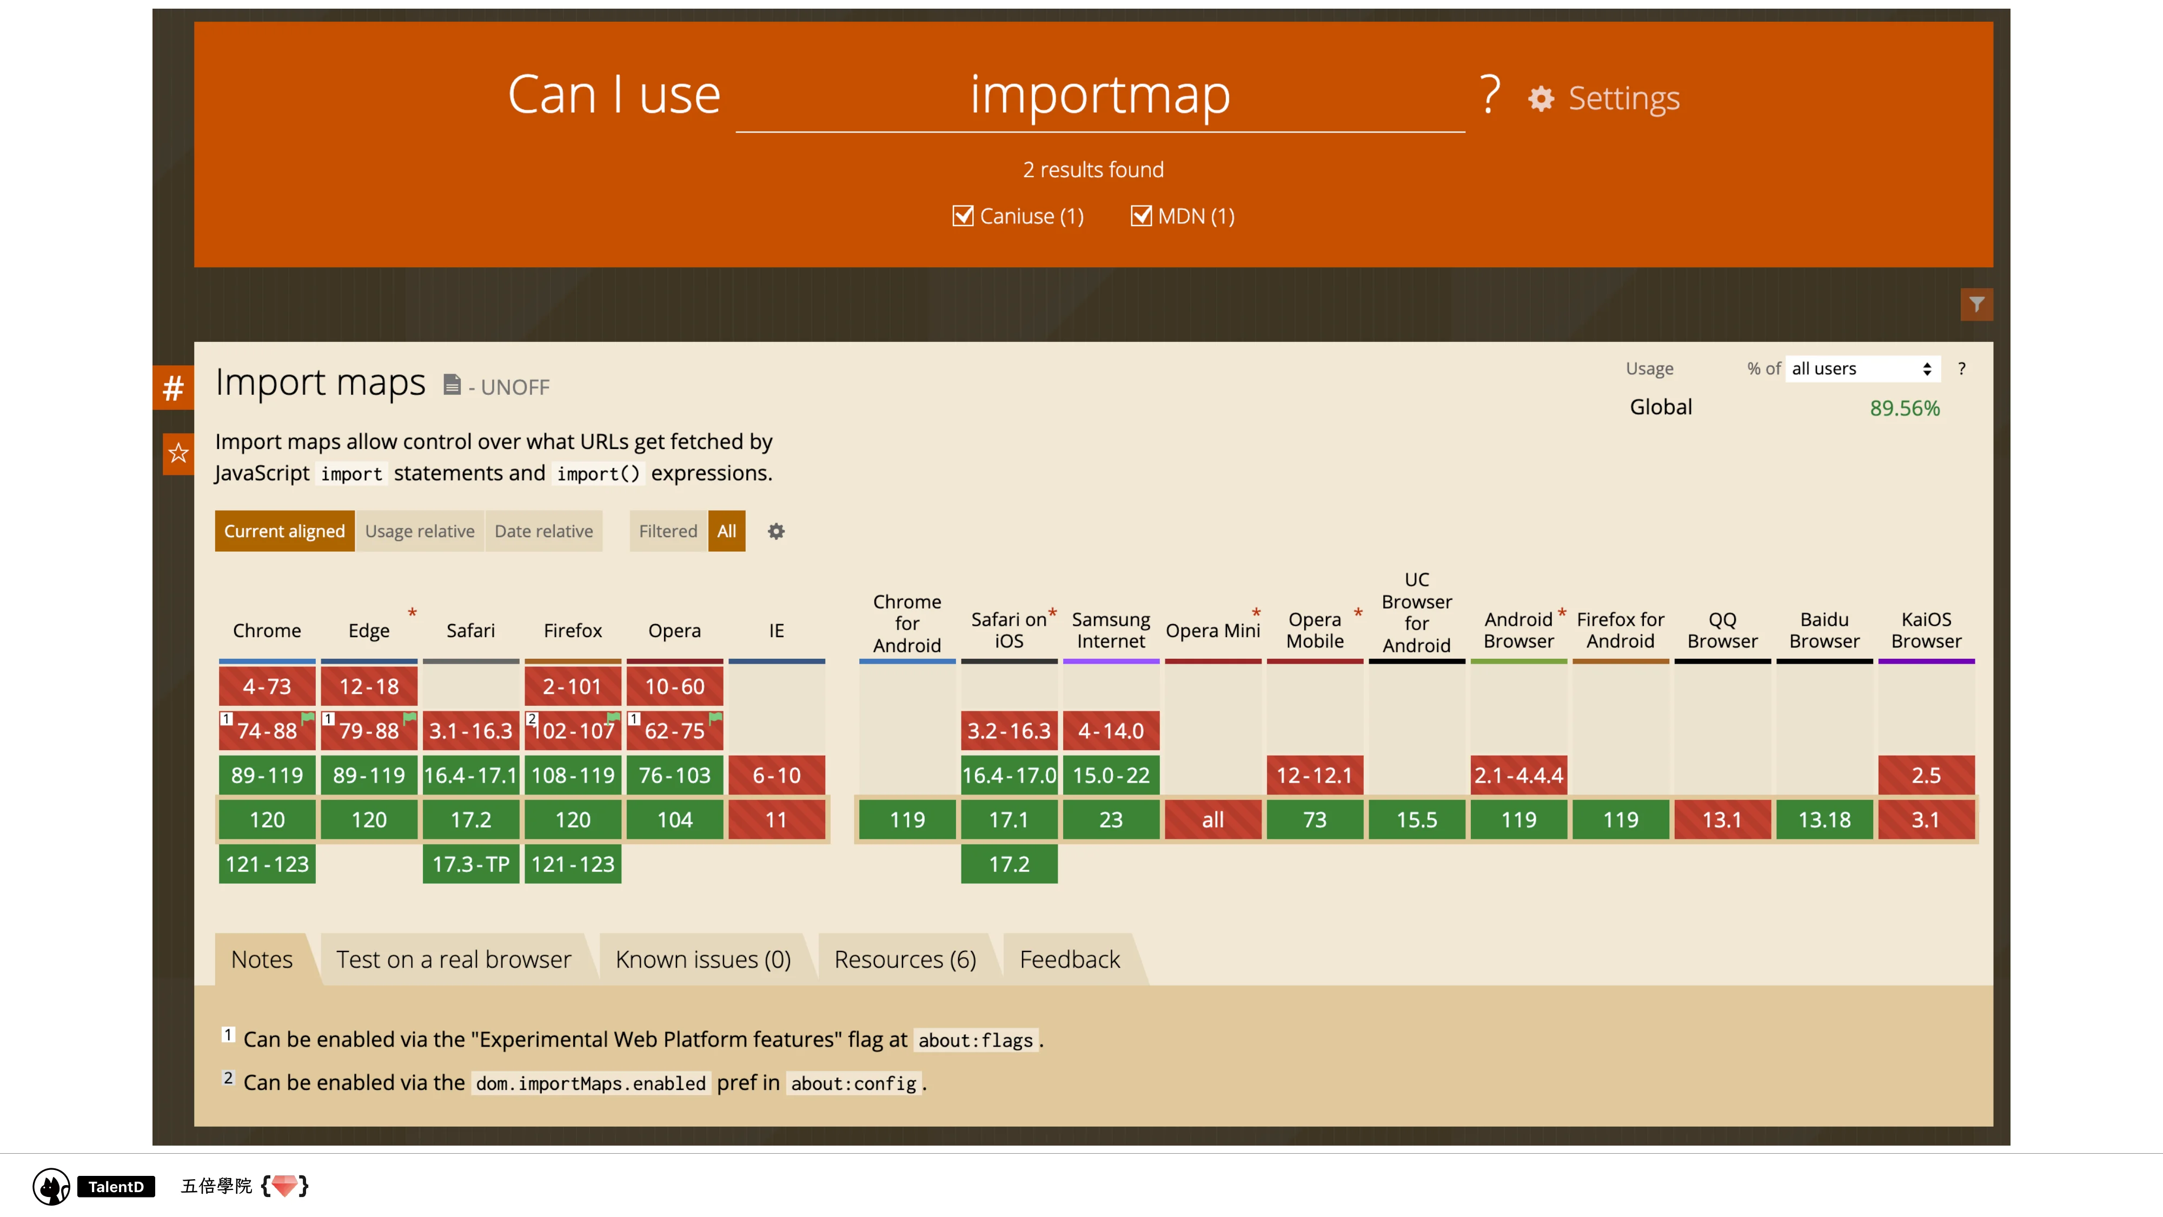
Task: Select the Date relative view
Action: (x=543, y=531)
